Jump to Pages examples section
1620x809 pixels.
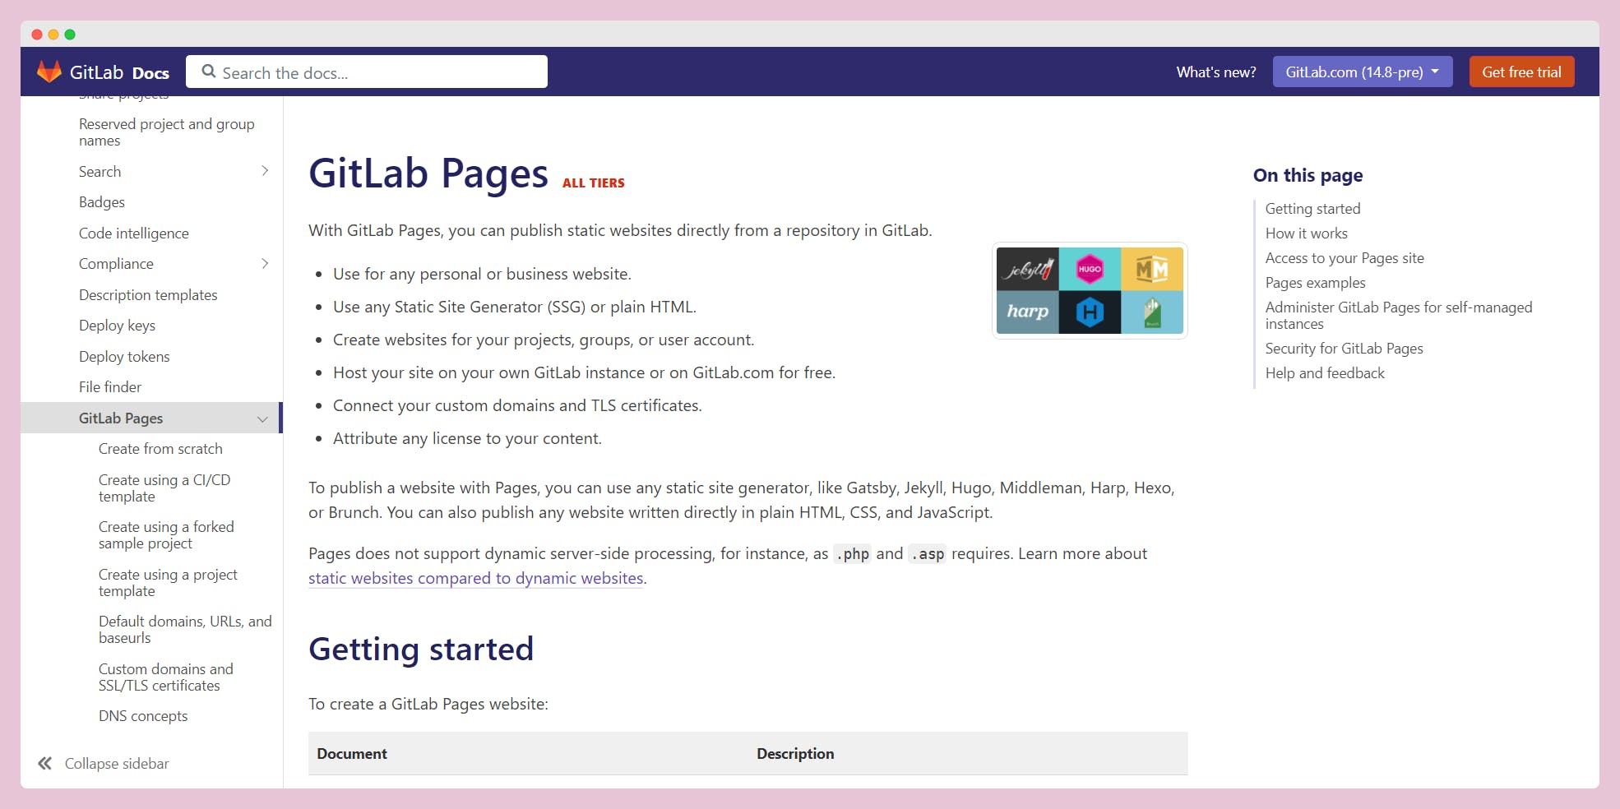point(1315,283)
